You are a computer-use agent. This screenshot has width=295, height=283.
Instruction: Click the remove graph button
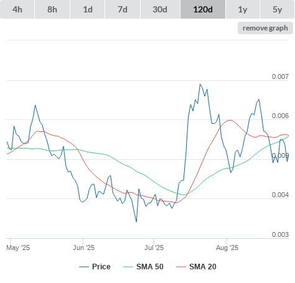[265, 28]
